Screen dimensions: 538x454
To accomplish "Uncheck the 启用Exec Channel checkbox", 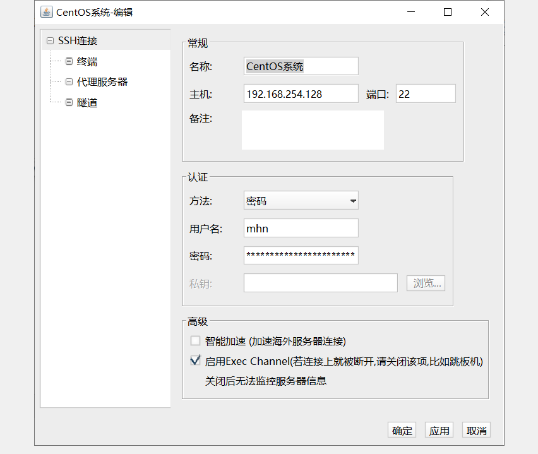I will point(195,361).
